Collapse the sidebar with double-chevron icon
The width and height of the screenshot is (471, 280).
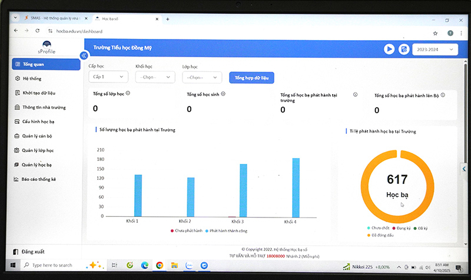click(84, 55)
